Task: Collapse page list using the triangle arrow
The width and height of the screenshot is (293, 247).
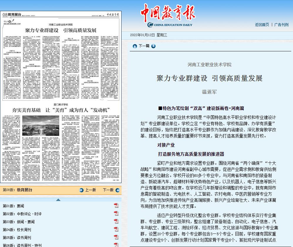Action: point(58,200)
